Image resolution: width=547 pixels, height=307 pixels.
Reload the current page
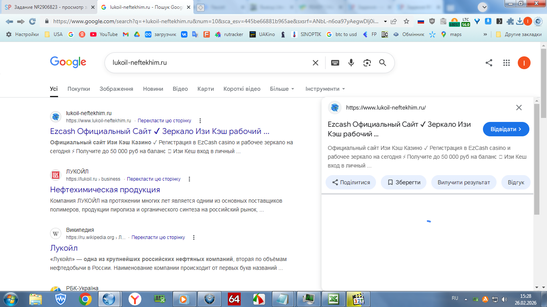pyautogui.click(x=32, y=21)
